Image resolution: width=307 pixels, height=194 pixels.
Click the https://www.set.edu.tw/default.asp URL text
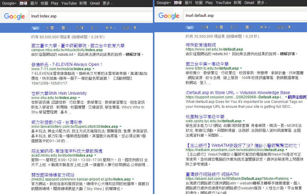(214, 49)
